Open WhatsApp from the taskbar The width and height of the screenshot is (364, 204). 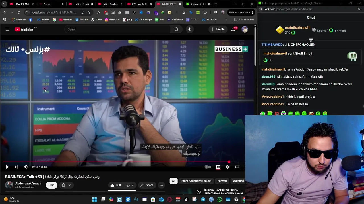[x=220, y=200]
